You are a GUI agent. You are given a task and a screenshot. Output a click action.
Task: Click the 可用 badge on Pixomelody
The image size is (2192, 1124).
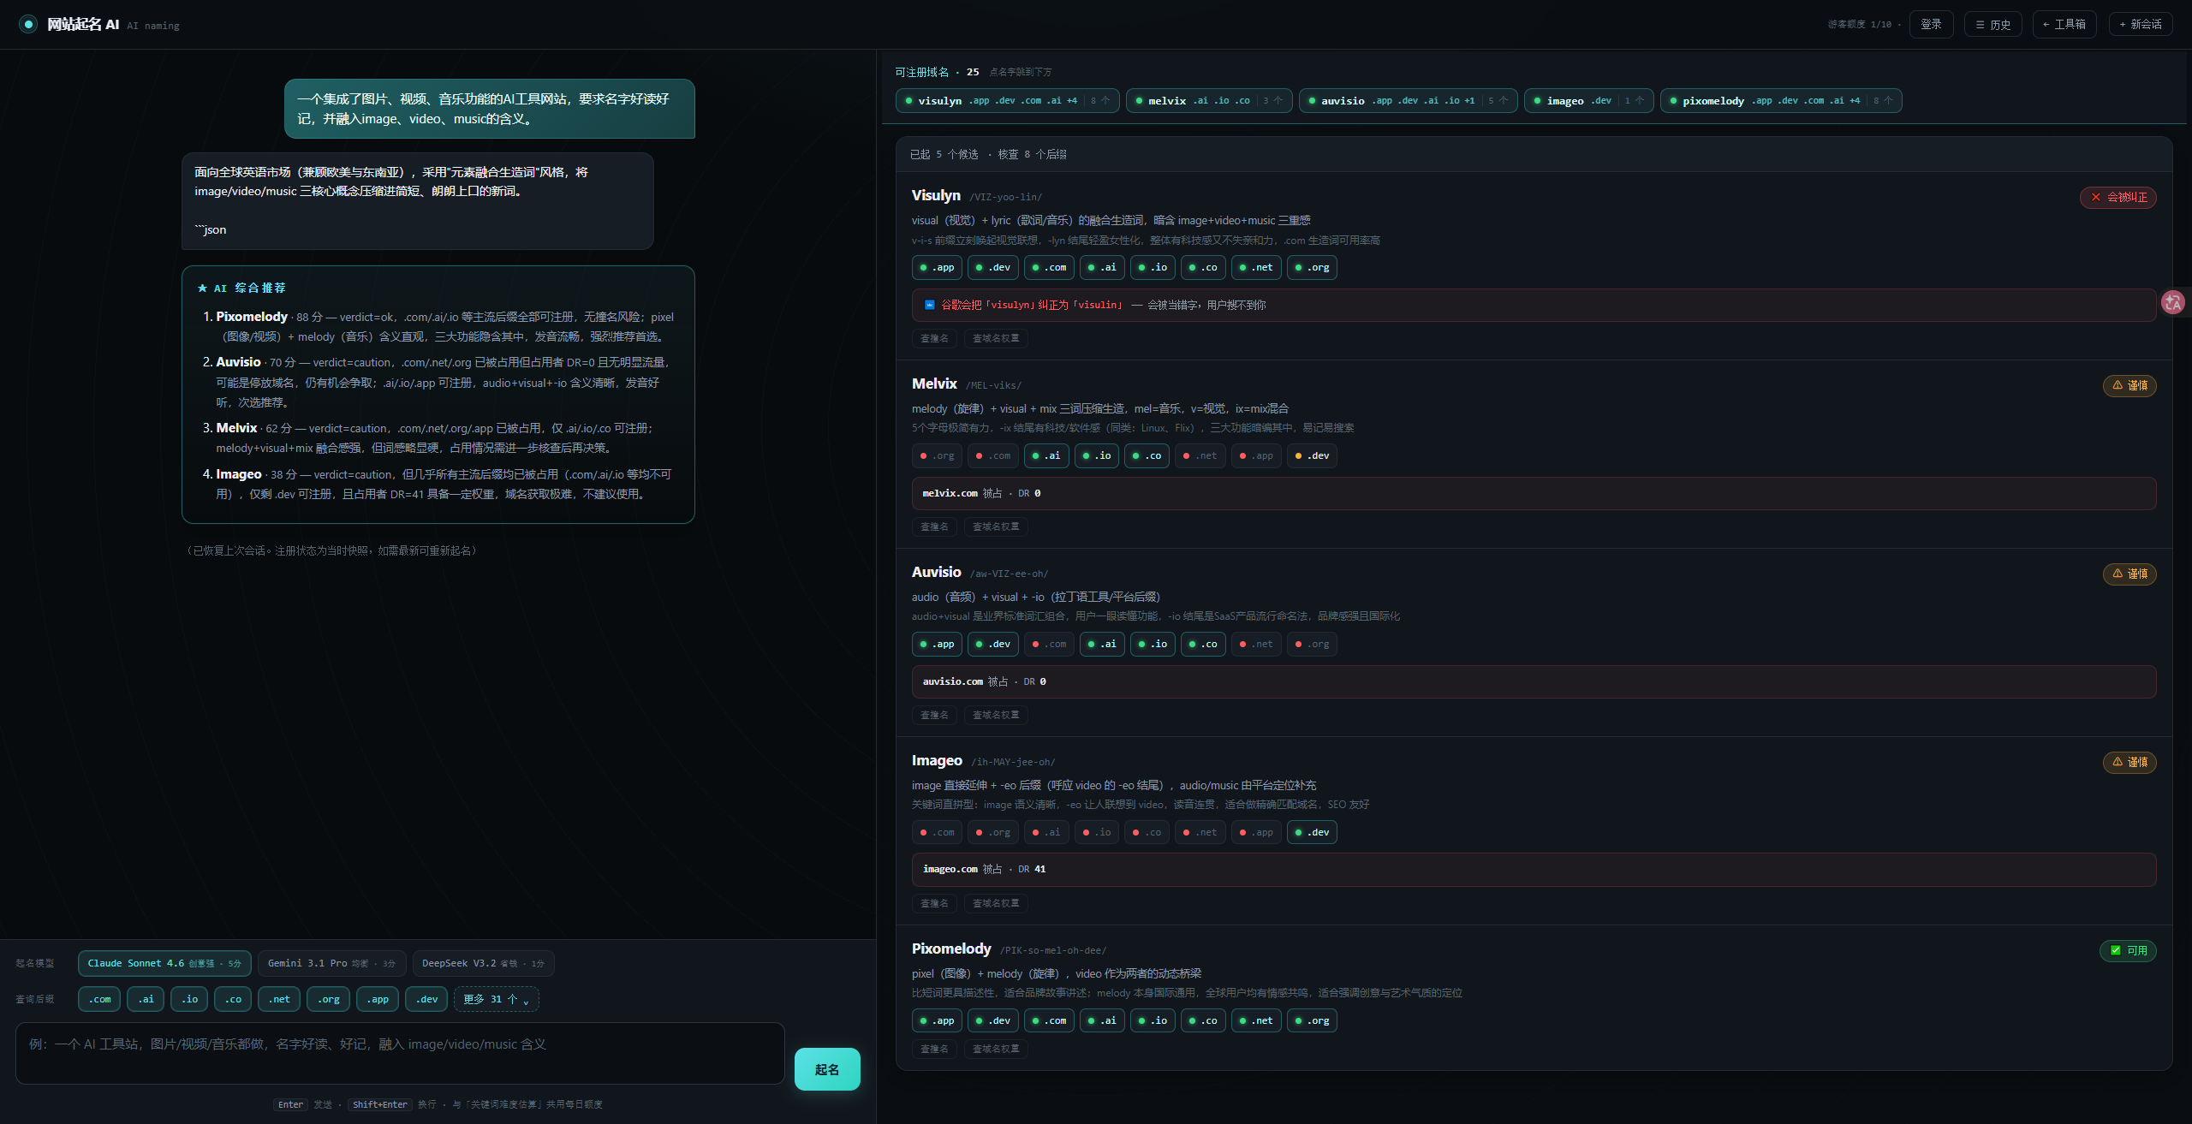tap(2128, 951)
